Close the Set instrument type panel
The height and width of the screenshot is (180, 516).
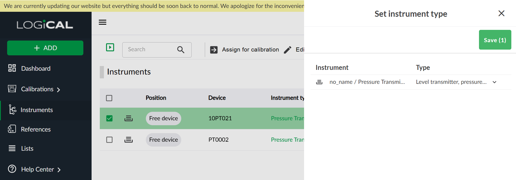[x=501, y=13]
